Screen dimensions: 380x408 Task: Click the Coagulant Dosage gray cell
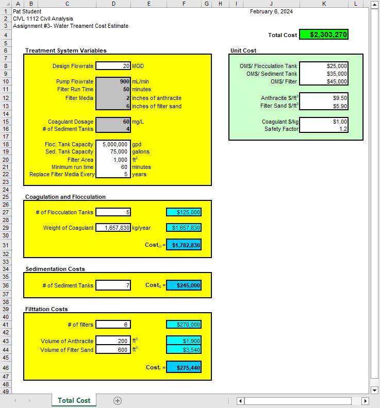[x=113, y=122]
